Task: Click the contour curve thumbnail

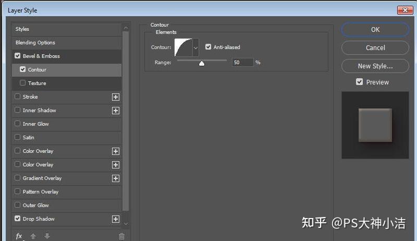Action: click(x=183, y=47)
